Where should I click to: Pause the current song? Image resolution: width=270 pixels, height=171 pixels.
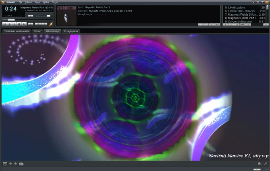tap(15, 24)
